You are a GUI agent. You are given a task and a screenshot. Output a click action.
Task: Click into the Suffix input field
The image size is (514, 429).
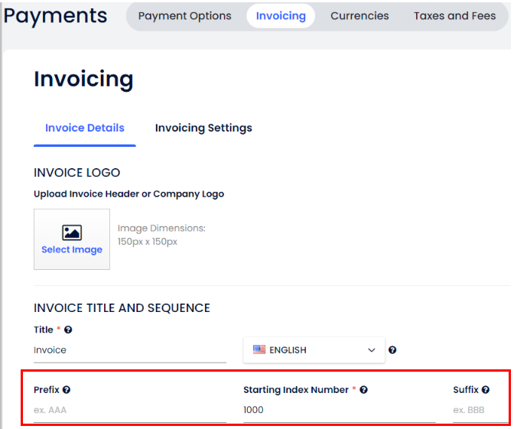(480, 411)
